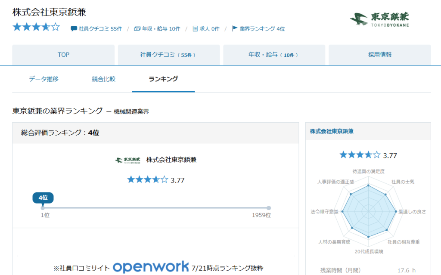Click the 株式会社東京鋲兼 page title
This screenshot has width=441, height=275.
pyautogui.click(x=49, y=12)
